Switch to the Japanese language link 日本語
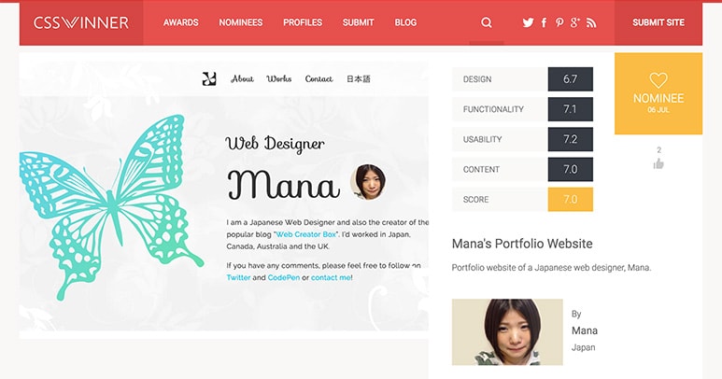This screenshot has width=722, height=379. [x=359, y=78]
